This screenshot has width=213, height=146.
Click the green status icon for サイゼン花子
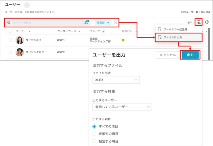click(123, 40)
